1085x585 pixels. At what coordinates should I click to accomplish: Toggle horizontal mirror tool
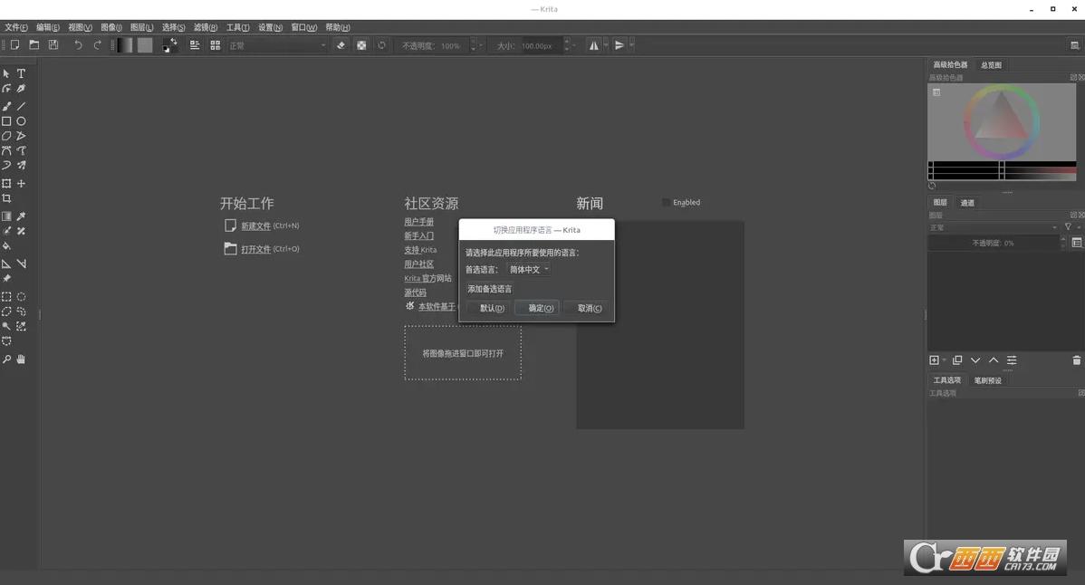(593, 45)
